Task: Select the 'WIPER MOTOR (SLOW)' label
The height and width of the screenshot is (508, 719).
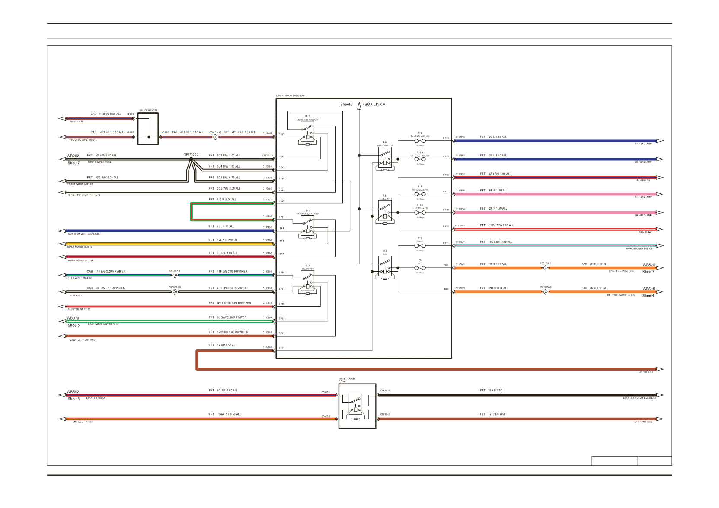Action: (x=81, y=261)
